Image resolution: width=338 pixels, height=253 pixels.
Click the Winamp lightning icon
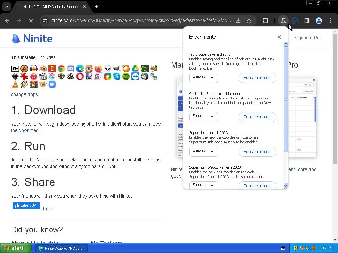(x=24, y=84)
